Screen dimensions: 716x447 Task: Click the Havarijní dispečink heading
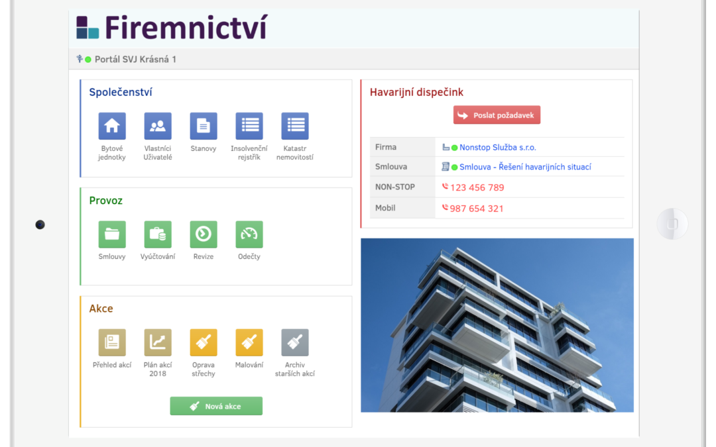[x=416, y=92]
